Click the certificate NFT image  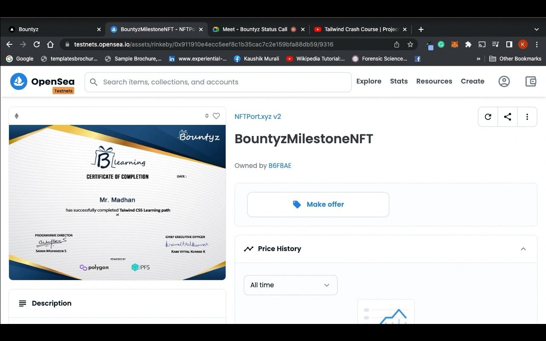click(x=117, y=202)
